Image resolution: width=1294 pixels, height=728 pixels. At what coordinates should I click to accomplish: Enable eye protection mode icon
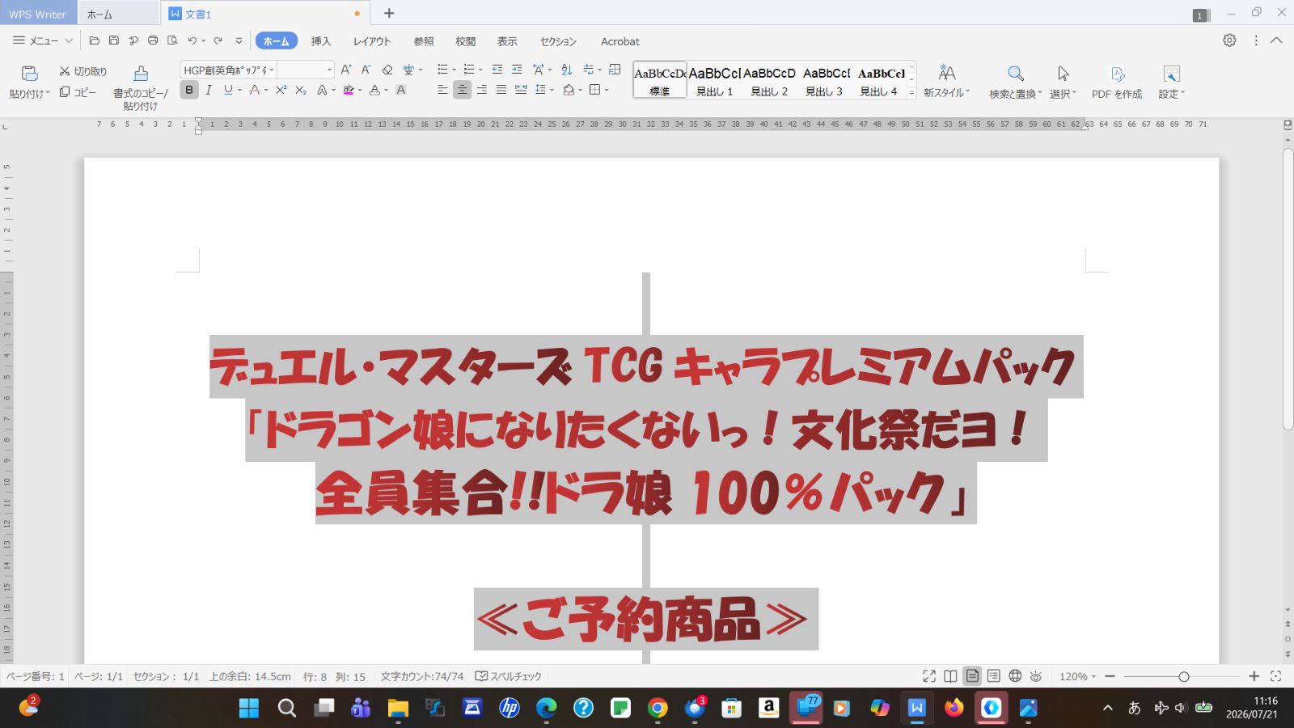1036,676
